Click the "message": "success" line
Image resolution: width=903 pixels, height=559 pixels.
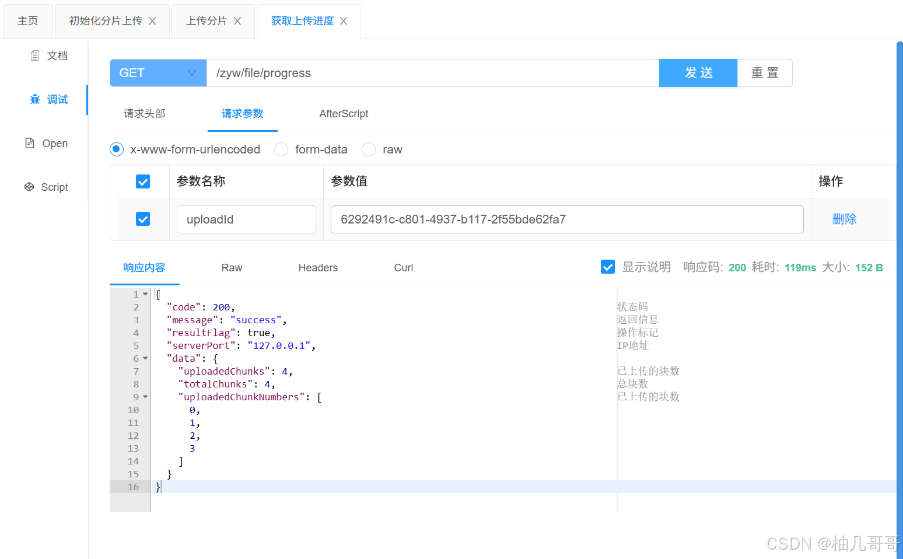227,320
